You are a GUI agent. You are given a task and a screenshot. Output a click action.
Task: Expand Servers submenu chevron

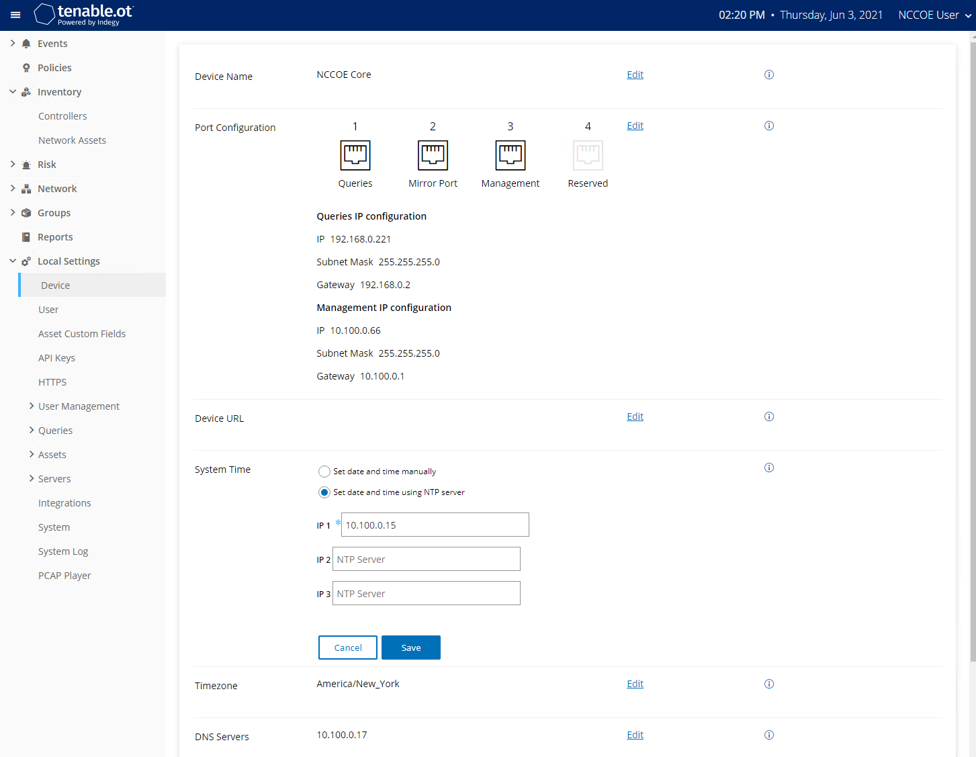click(32, 478)
